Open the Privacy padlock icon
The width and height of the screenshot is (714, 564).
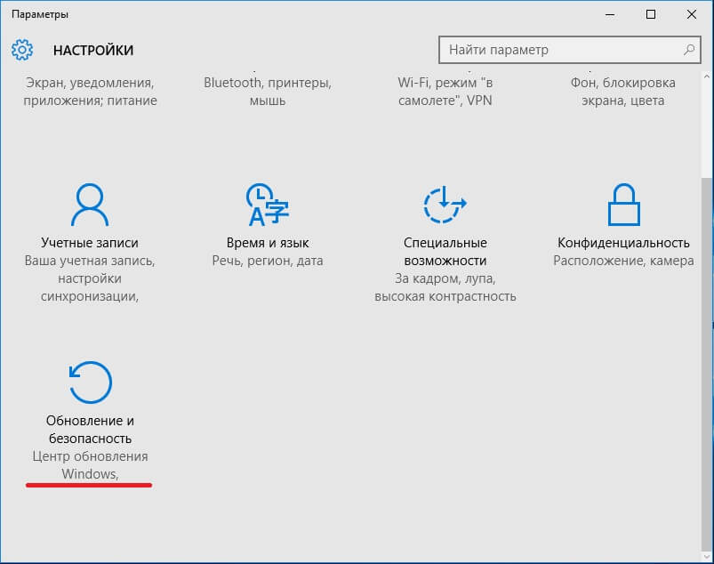tap(623, 207)
